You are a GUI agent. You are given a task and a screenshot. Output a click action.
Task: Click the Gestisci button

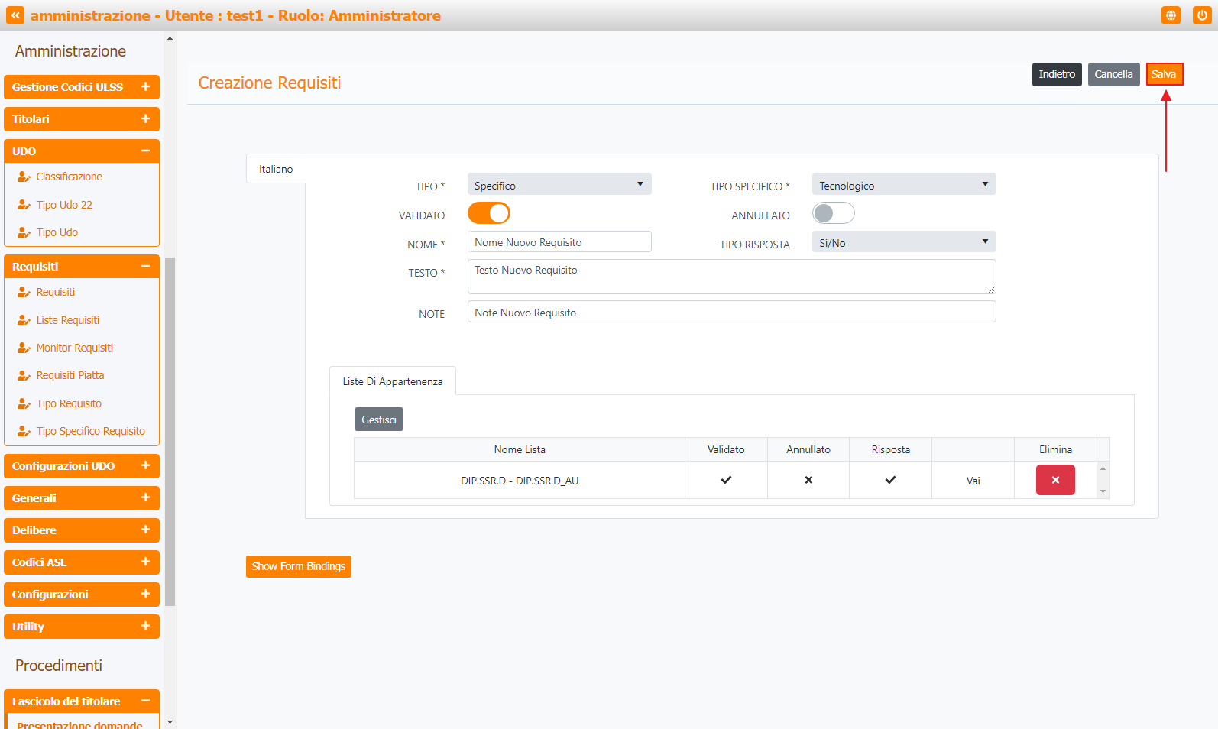tap(378, 420)
